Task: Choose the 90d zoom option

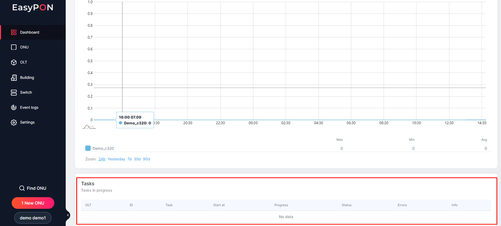Action: point(146,159)
